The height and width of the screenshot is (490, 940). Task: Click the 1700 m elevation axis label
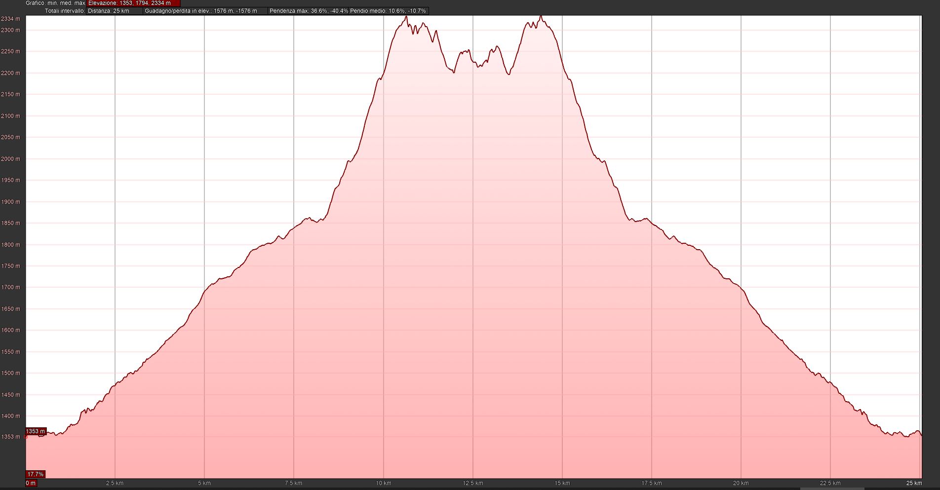11,287
